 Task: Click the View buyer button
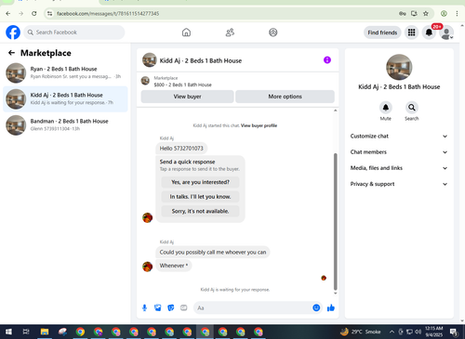pyautogui.click(x=187, y=97)
